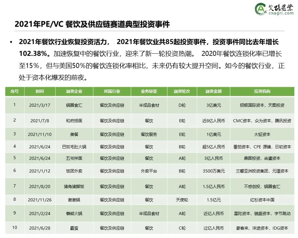
Task: Click the cnagri.com logo icon
Action: tap(260, 9)
